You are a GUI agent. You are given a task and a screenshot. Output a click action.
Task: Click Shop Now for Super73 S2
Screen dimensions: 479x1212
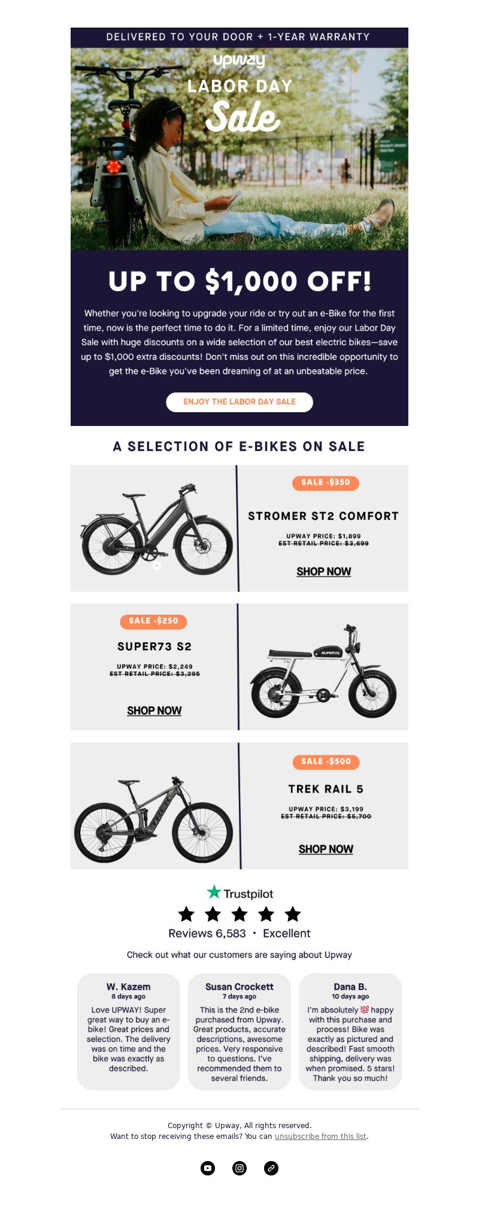(x=154, y=711)
